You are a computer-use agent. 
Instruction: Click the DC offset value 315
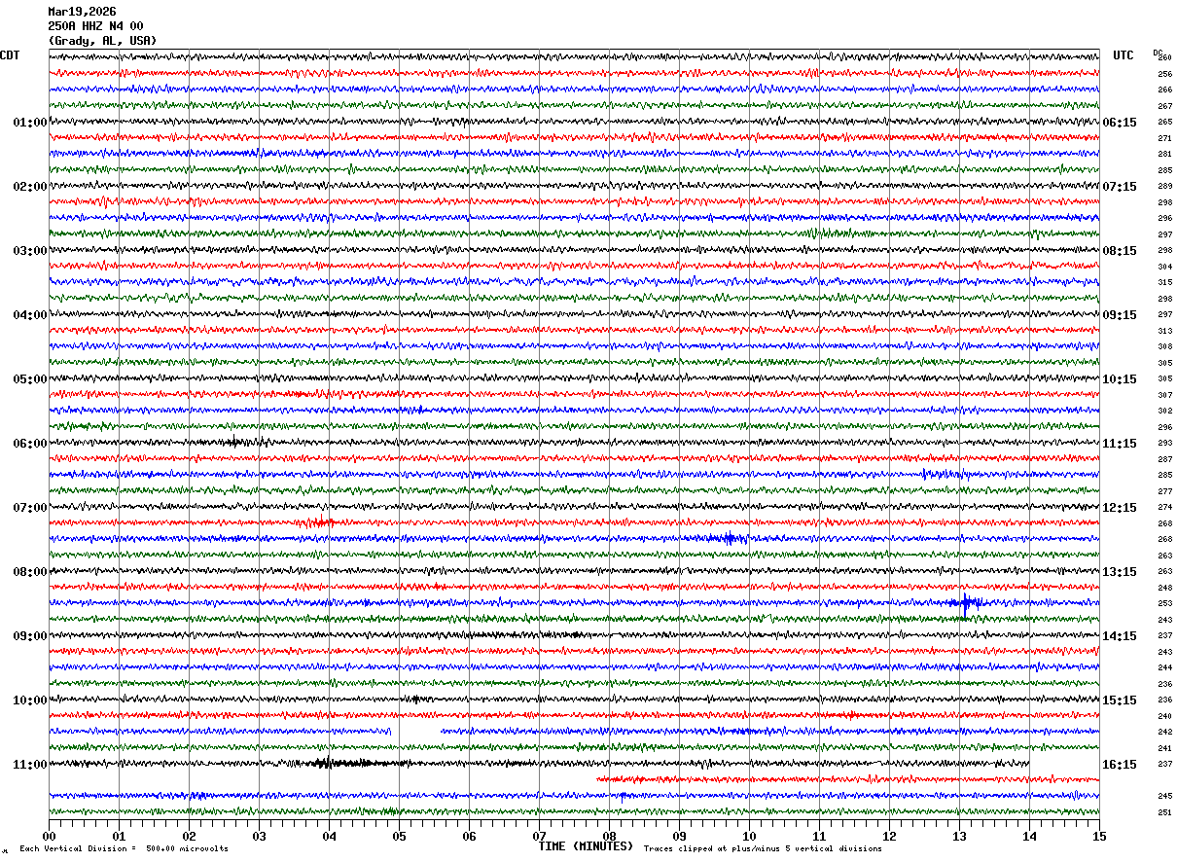coord(1164,283)
